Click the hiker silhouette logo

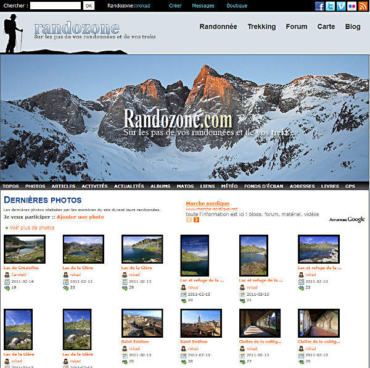pos(13,34)
